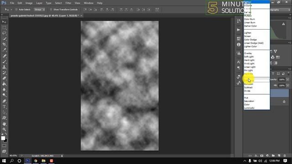Viewport: 292px width, 164px height.
Task: Select the Blur tool
Action: tap(4, 89)
